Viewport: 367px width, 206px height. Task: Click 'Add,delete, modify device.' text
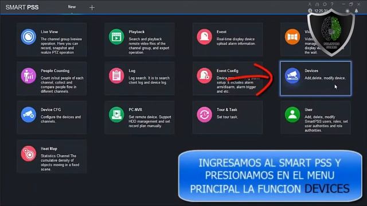point(325,78)
